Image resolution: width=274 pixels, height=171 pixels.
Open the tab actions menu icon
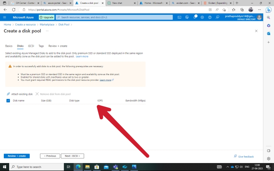click(5, 3)
